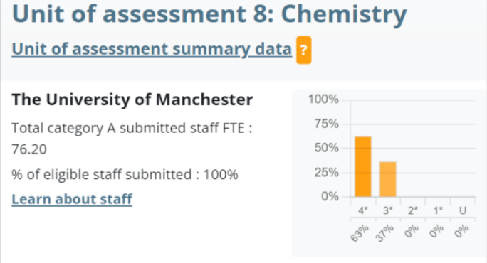Screen dimensions: 487x263
Task: Click the 1* axis label
Action: [438, 210]
